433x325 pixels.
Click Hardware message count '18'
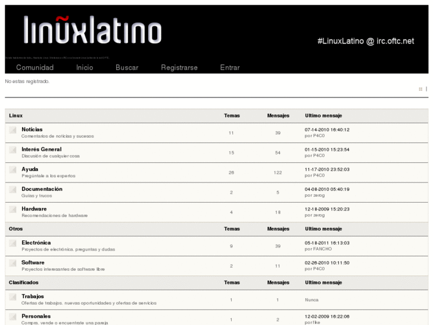tap(278, 212)
